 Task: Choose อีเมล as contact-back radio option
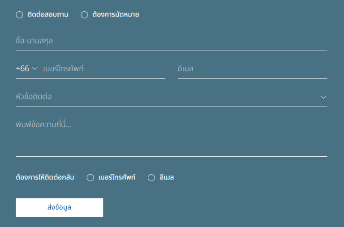tap(151, 178)
